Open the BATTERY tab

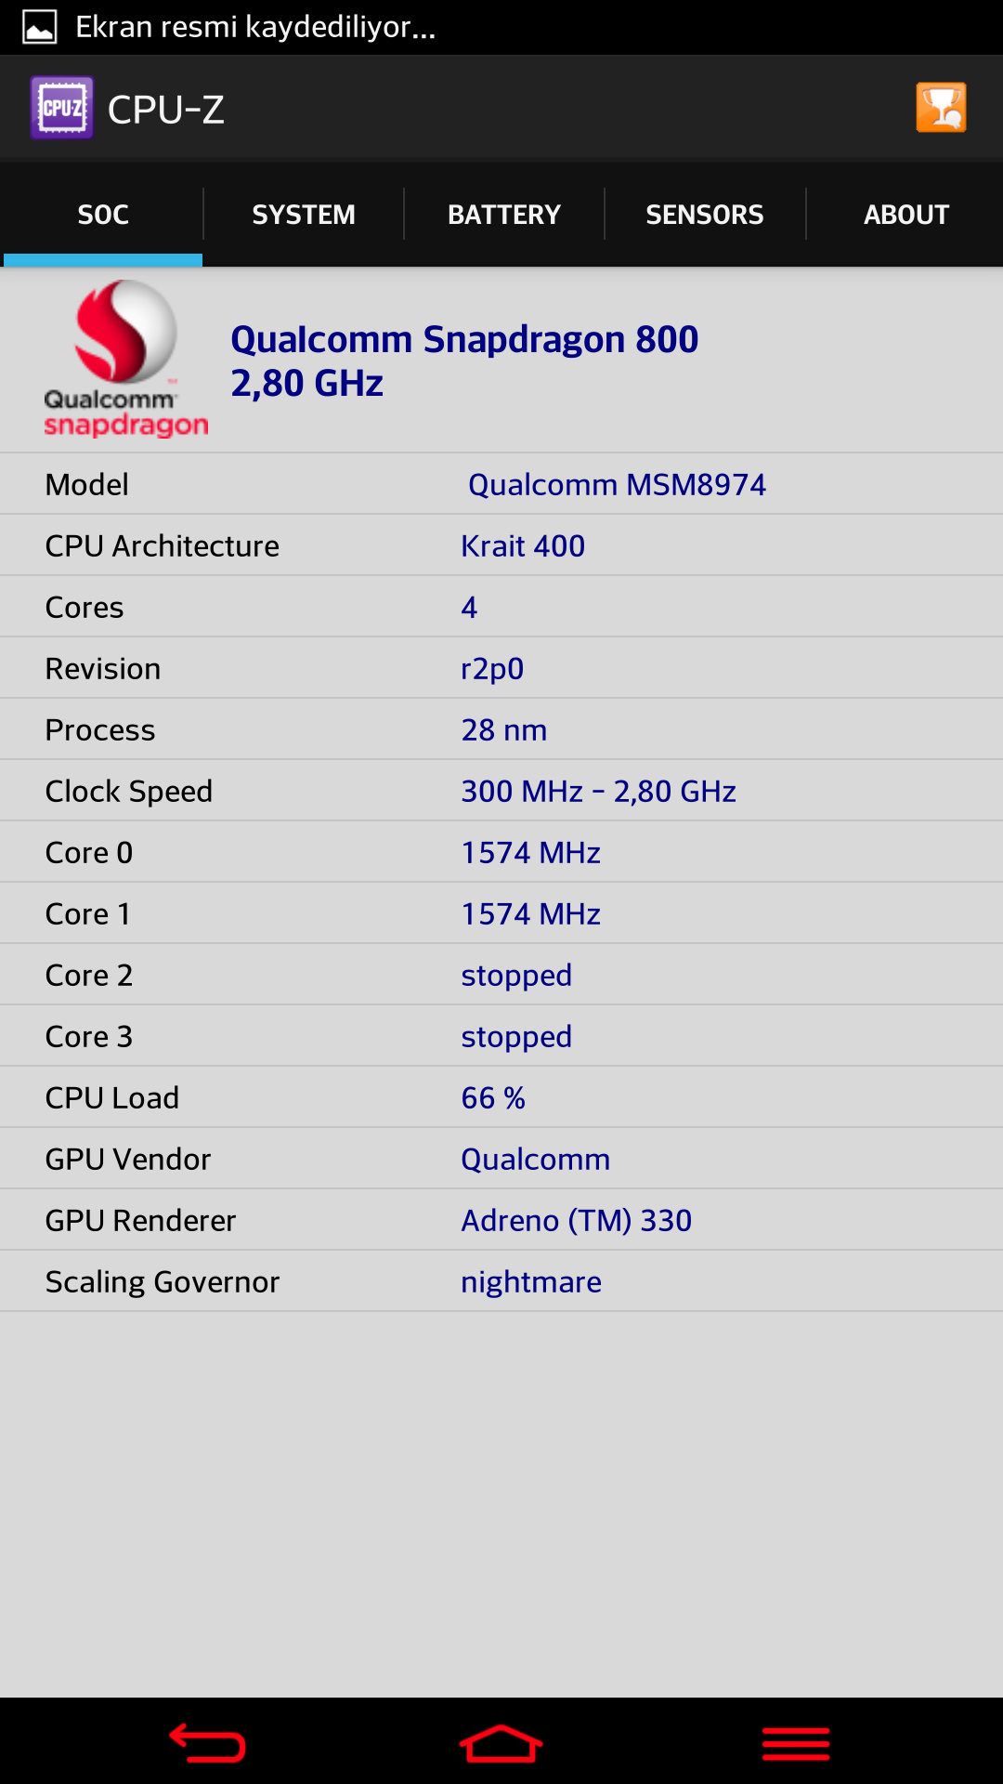[x=504, y=215]
